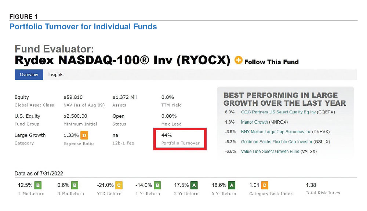Click the Data as of 7/31/2022 text

coord(39,174)
